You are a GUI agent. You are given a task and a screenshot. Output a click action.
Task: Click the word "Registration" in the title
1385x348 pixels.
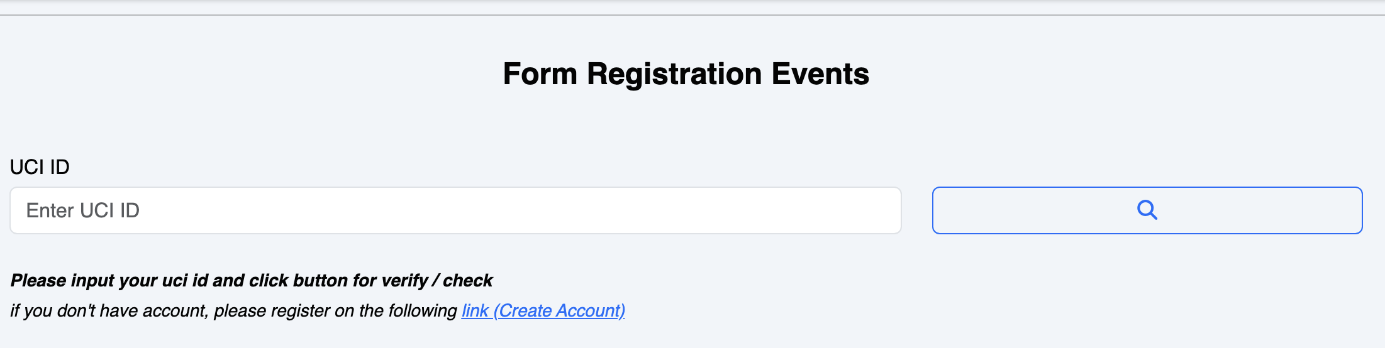click(674, 74)
